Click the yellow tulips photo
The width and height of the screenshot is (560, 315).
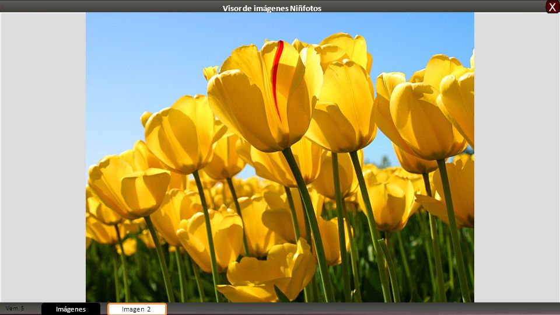280,157
